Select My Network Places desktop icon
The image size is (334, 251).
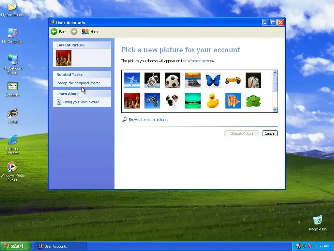[x=13, y=64]
